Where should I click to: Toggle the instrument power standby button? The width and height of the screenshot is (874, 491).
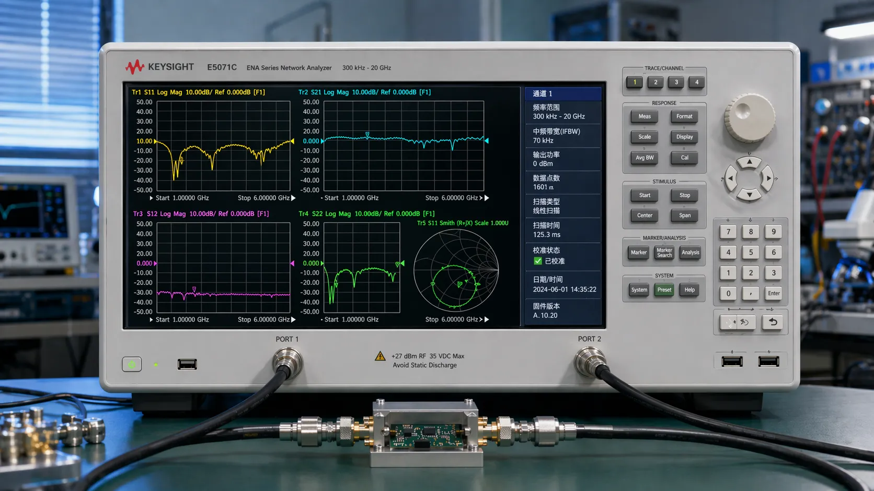point(132,364)
